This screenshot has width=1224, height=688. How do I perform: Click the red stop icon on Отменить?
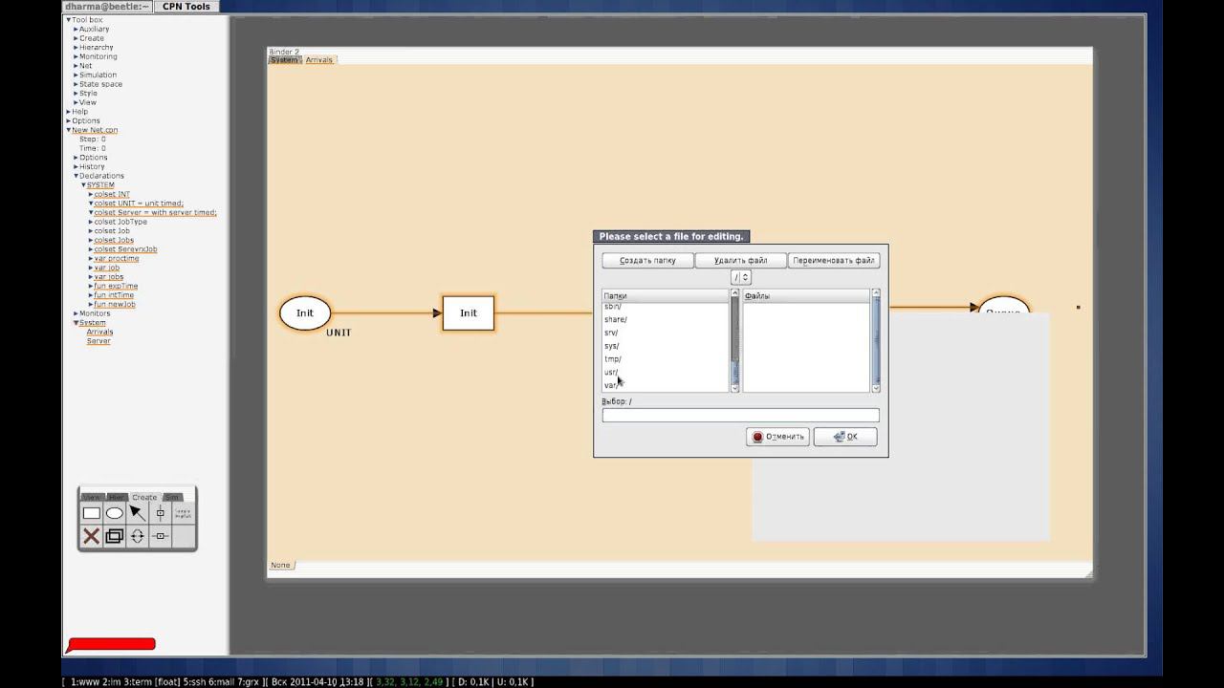(x=757, y=437)
